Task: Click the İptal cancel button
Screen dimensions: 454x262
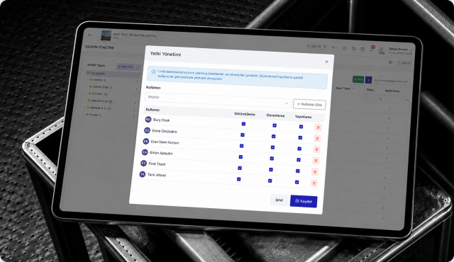Action: [279, 200]
